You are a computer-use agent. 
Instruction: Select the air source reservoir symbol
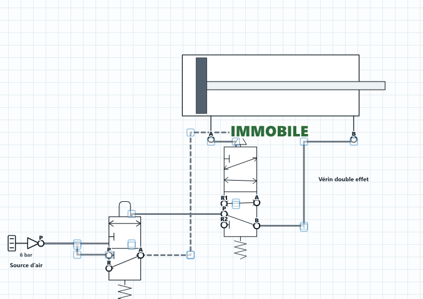click(x=12, y=243)
